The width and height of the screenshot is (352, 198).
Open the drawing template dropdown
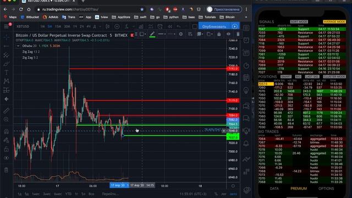143,34
